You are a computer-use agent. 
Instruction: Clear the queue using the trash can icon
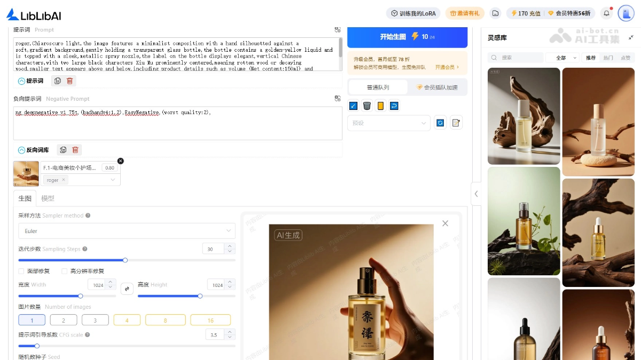pyautogui.click(x=366, y=106)
